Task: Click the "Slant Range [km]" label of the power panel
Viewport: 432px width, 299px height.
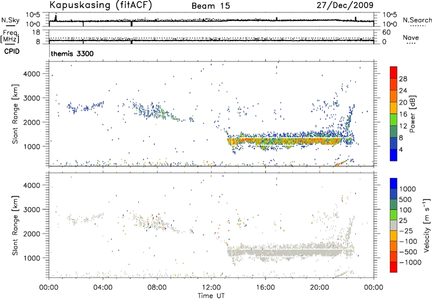Action: pos(15,114)
